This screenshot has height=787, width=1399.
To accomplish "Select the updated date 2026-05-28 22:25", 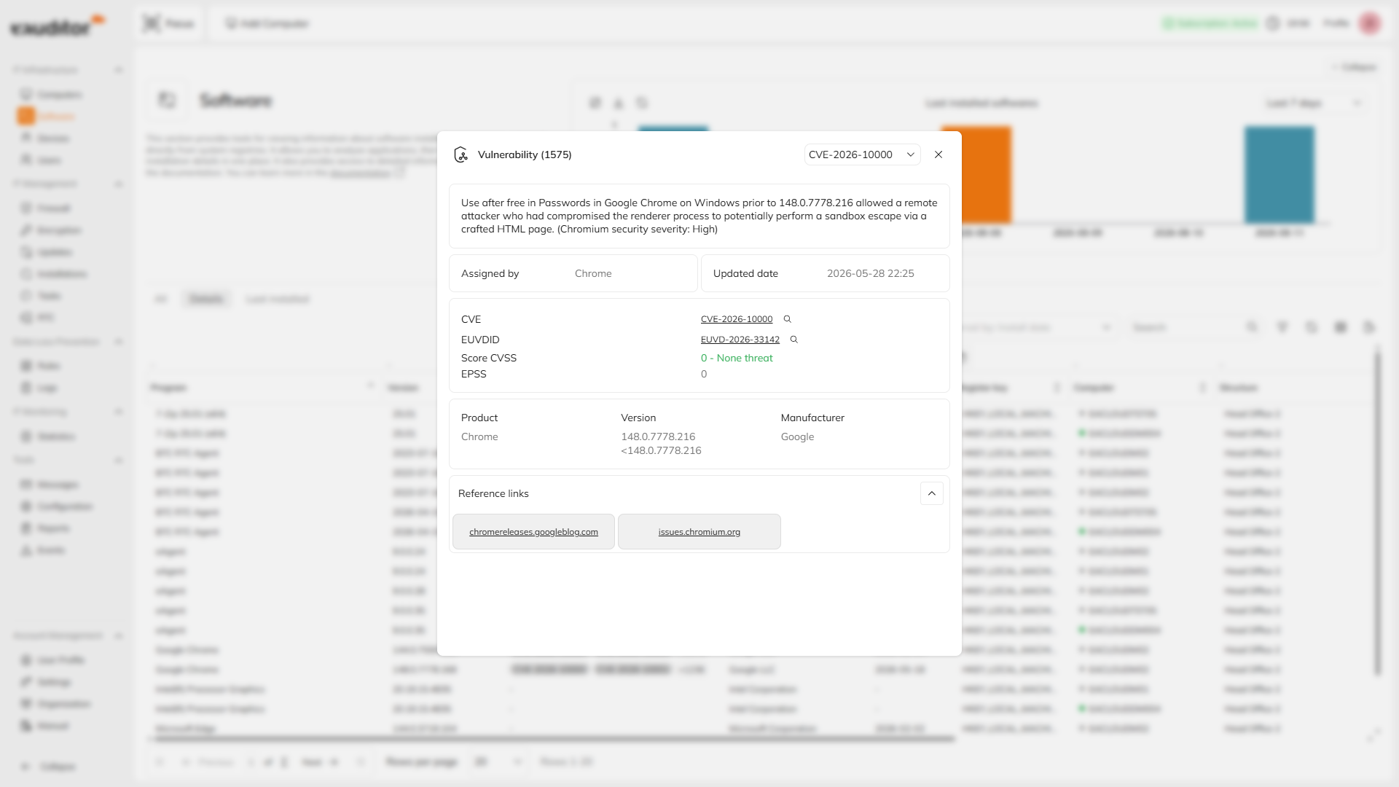I will pyautogui.click(x=871, y=273).
